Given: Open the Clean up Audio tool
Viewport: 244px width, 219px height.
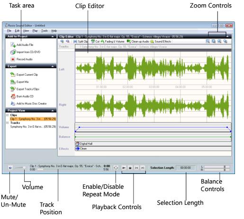Looking at the screenshot, I should (138, 42).
